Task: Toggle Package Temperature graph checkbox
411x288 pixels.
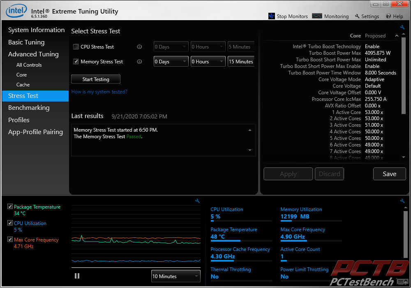Action: [10, 207]
